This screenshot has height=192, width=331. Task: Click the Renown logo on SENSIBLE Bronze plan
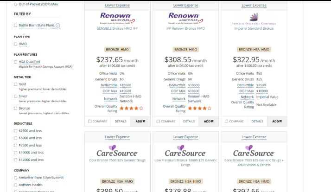pyautogui.click(x=117, y=18)
